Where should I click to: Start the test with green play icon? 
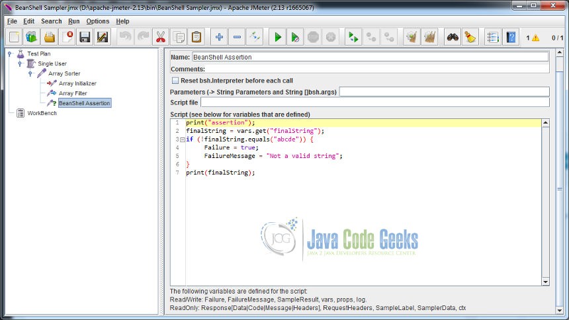point(278,37)
